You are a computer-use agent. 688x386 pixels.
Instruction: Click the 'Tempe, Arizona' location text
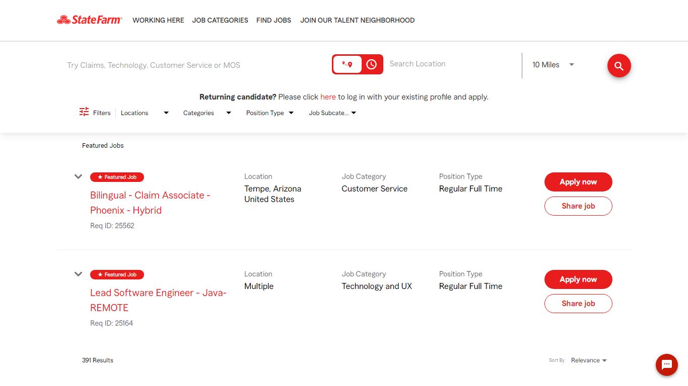273,188
